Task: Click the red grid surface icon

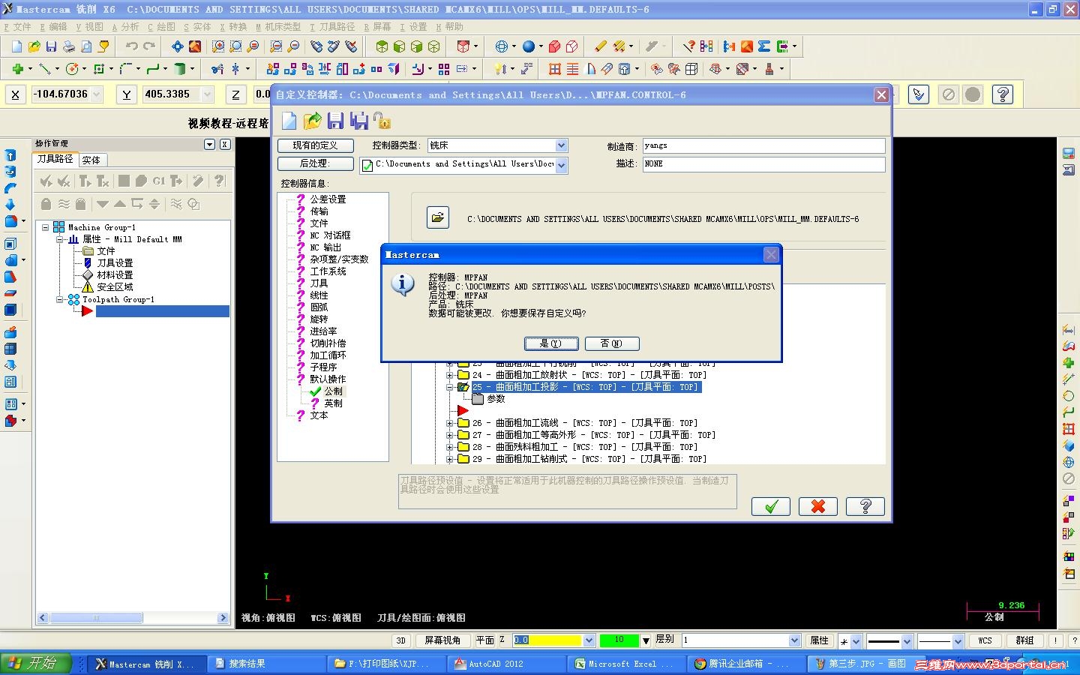Action: (x=555, y=69)
